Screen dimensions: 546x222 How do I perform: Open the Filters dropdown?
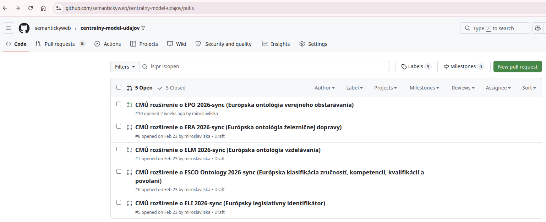(125, 67)
